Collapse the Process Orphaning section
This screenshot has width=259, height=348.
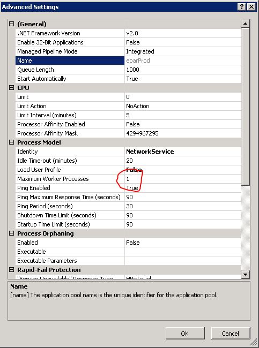(x=11, y=233)
